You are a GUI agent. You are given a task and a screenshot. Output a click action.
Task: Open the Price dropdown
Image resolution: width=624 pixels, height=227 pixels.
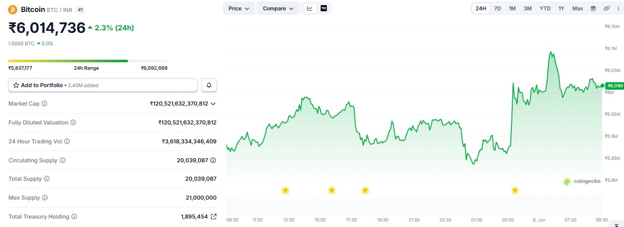239,8
